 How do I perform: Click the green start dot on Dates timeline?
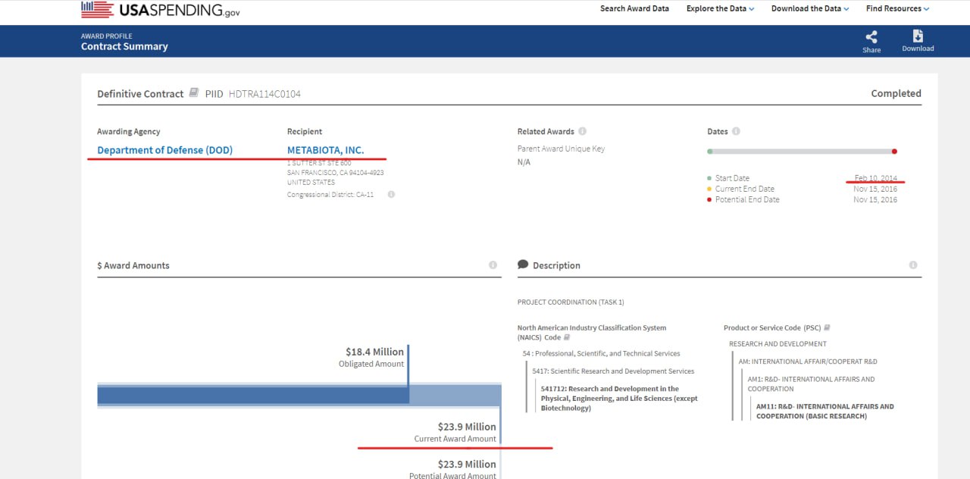[710, 152]
